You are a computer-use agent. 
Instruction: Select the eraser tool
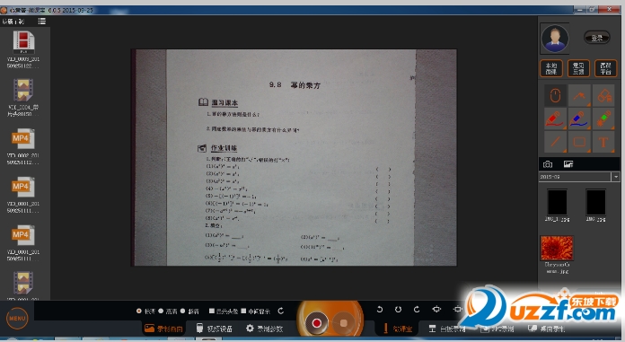click(x=603, y=95)
